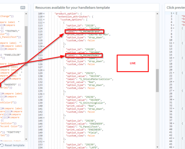Click the template editor scrollbar thumb

point(26,46)
